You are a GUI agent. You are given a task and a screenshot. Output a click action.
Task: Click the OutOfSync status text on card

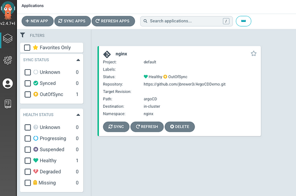click(x=178, y=77)
